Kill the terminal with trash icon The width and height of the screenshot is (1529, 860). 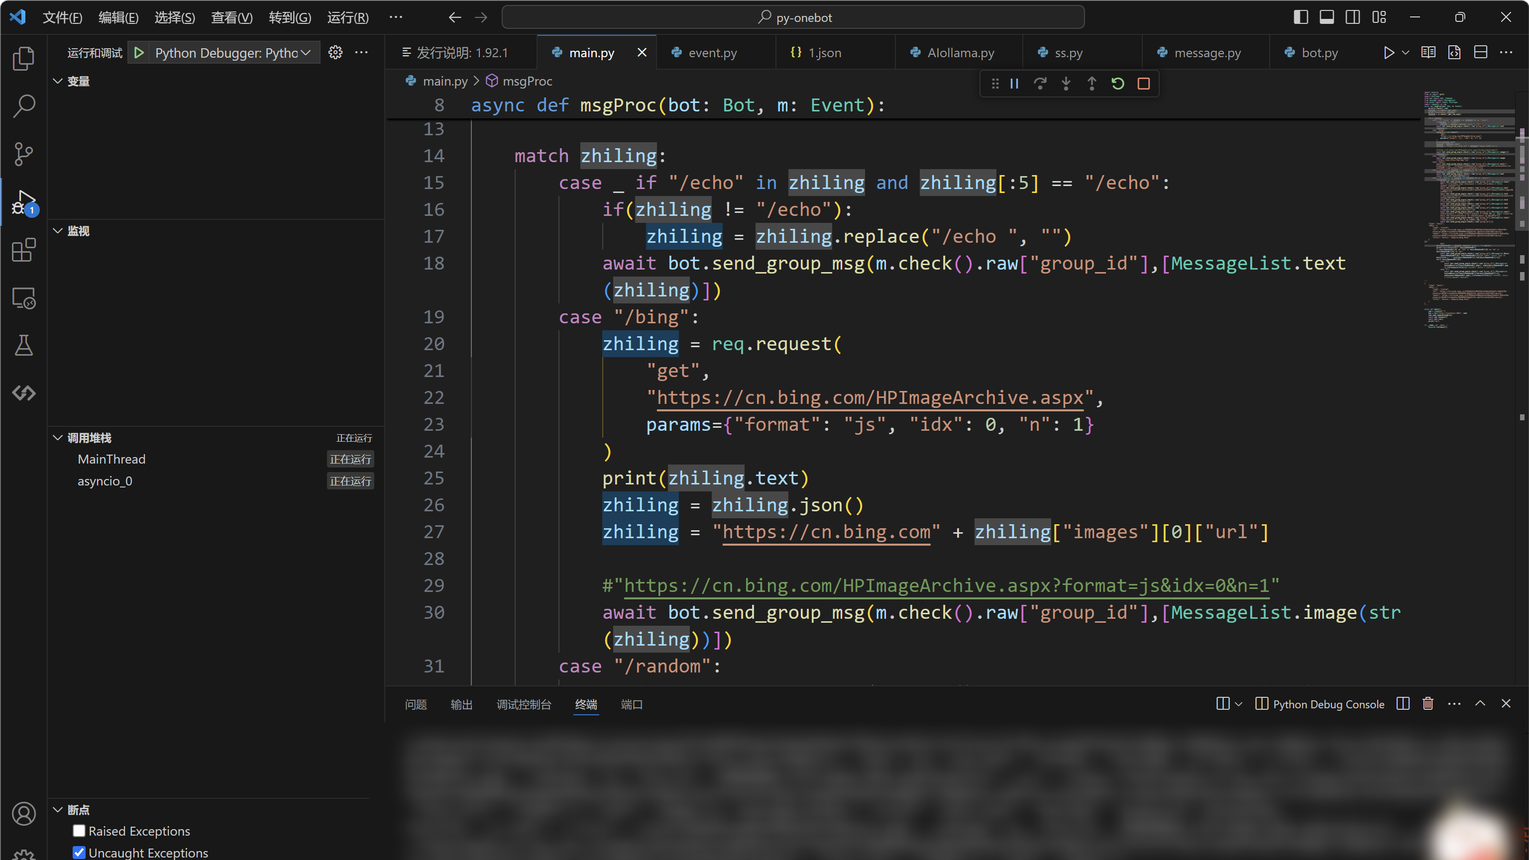(1428, 704)
